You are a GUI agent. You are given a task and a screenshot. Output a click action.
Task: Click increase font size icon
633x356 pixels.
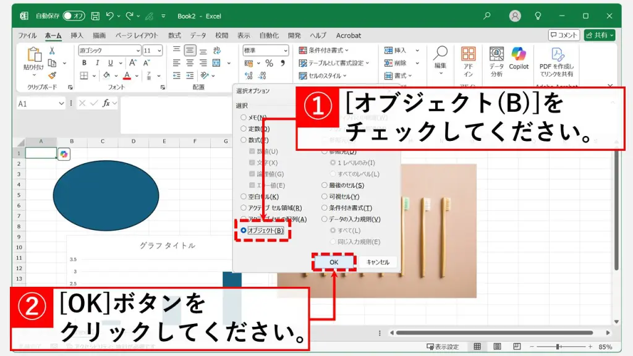pos(133,63)
